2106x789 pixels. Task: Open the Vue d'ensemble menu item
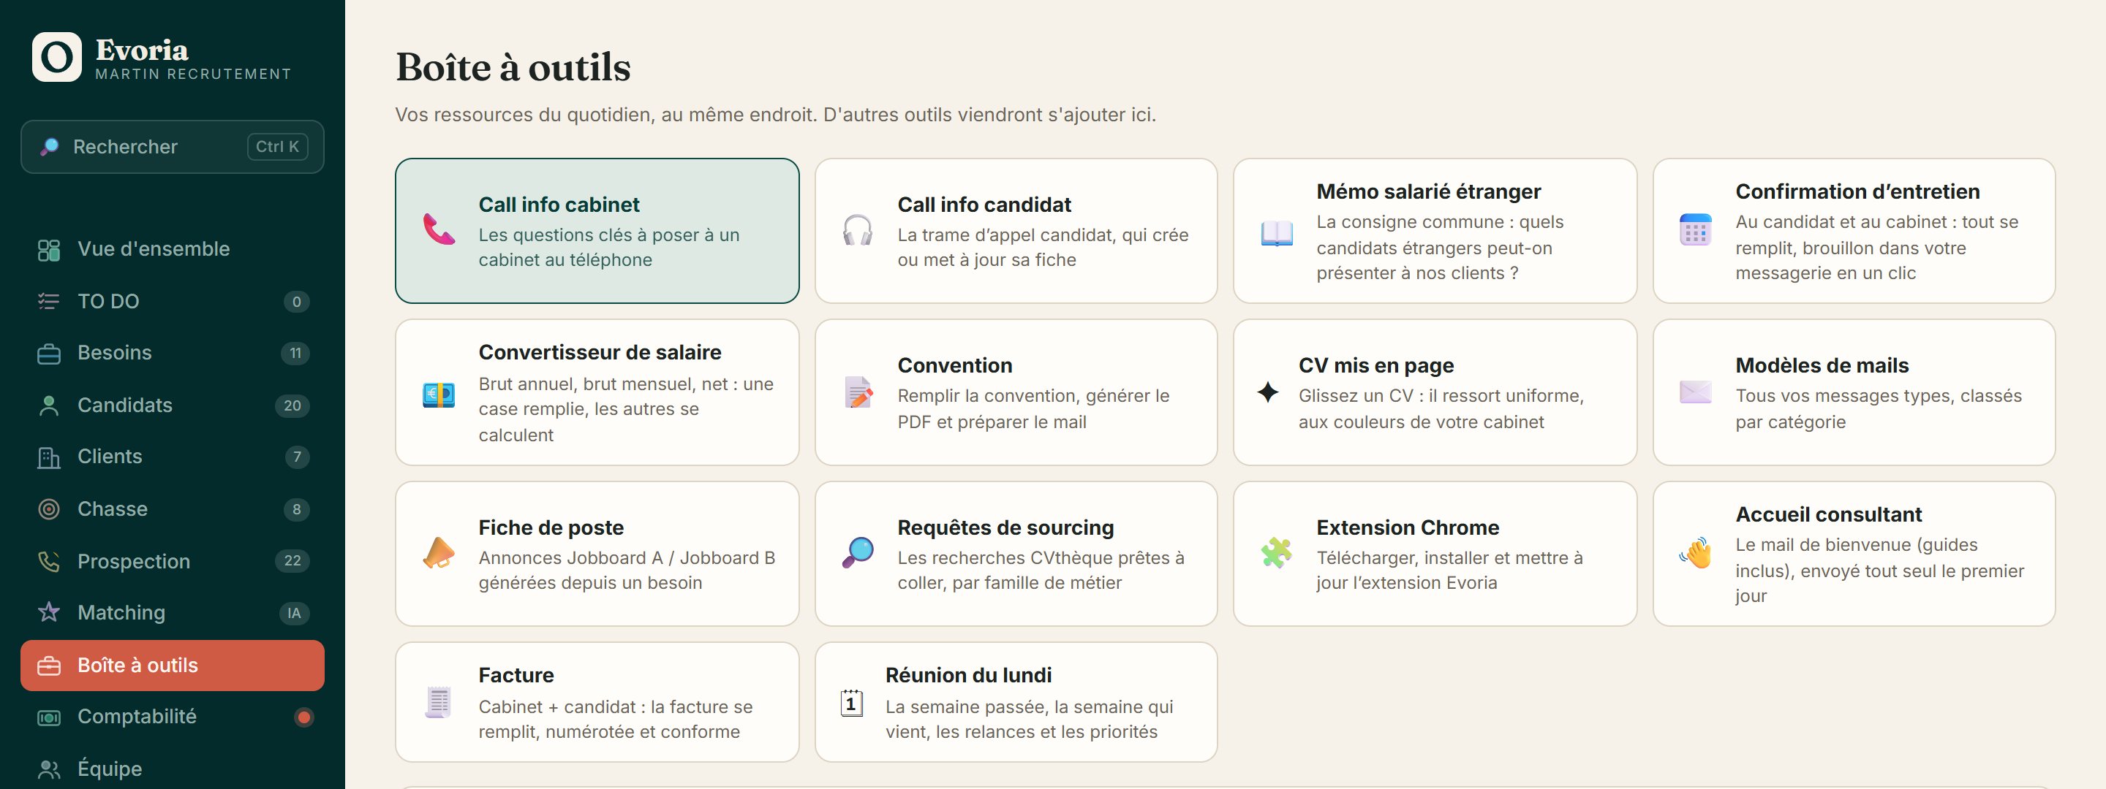[x=173, y=249]
